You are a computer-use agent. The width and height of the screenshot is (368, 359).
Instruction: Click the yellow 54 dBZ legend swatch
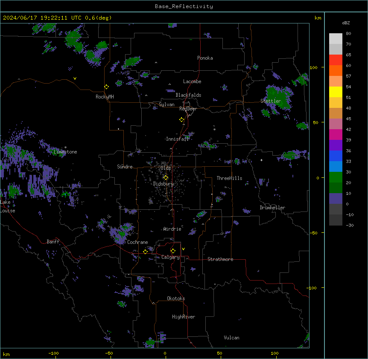click(336, 92)
